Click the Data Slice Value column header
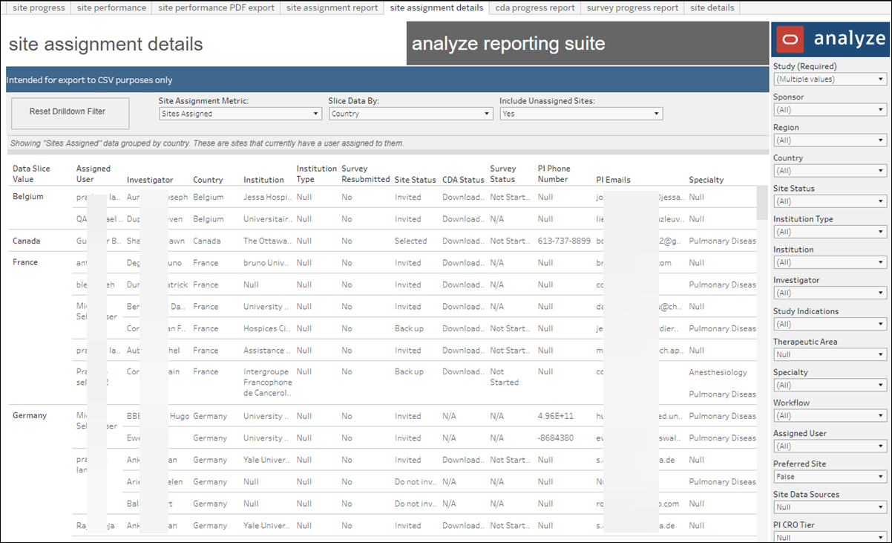This screenshot has width=892, height=543. (31, 174)
